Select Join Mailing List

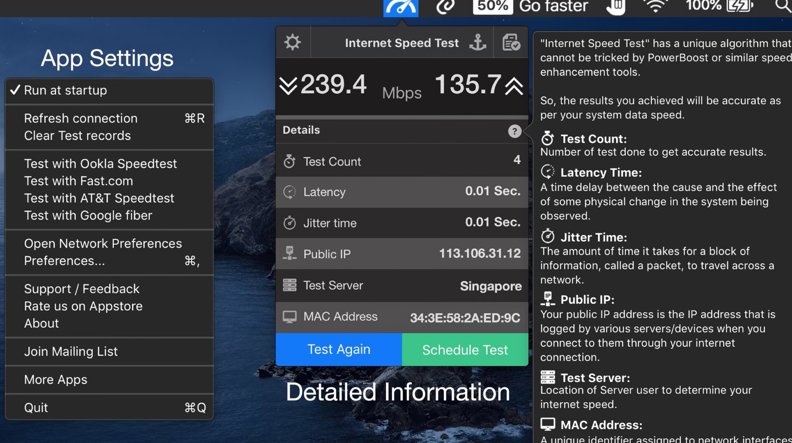point(109,352)
